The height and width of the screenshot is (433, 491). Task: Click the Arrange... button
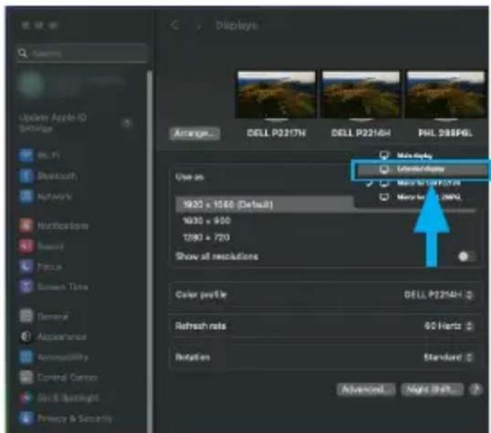coord(194,133)
